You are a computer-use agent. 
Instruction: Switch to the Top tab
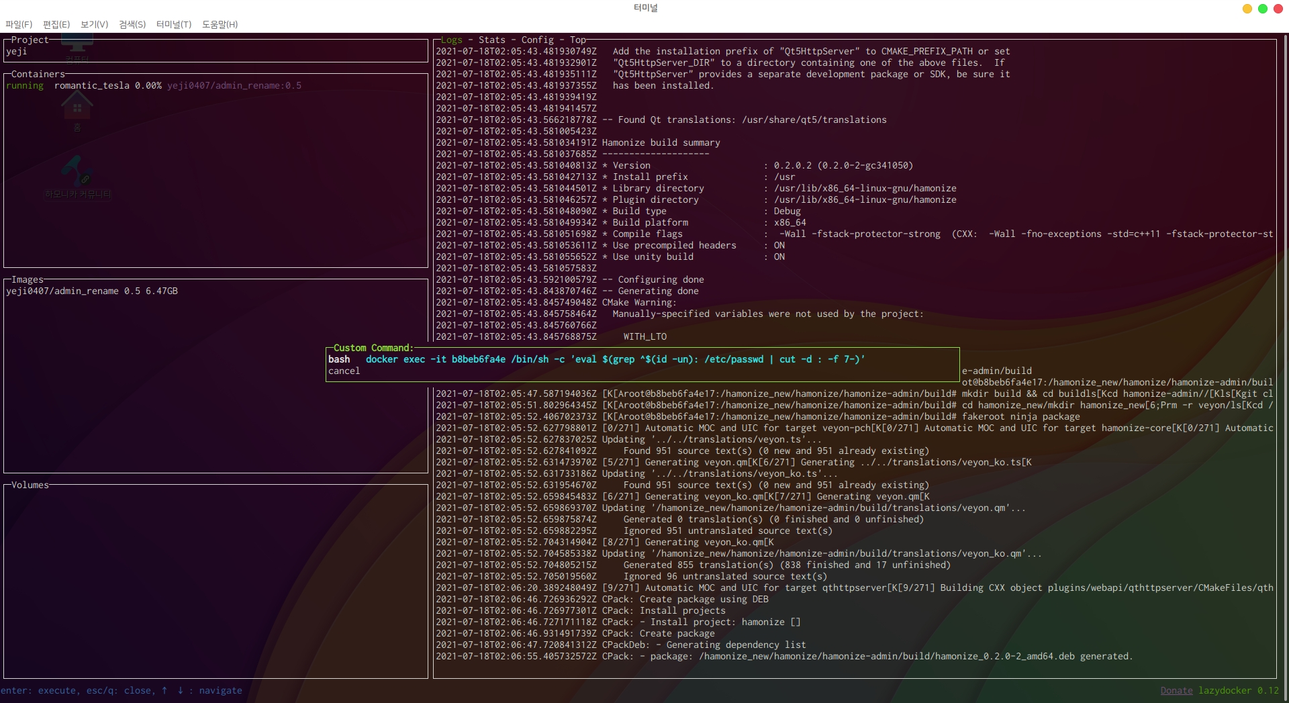point(577,40)
